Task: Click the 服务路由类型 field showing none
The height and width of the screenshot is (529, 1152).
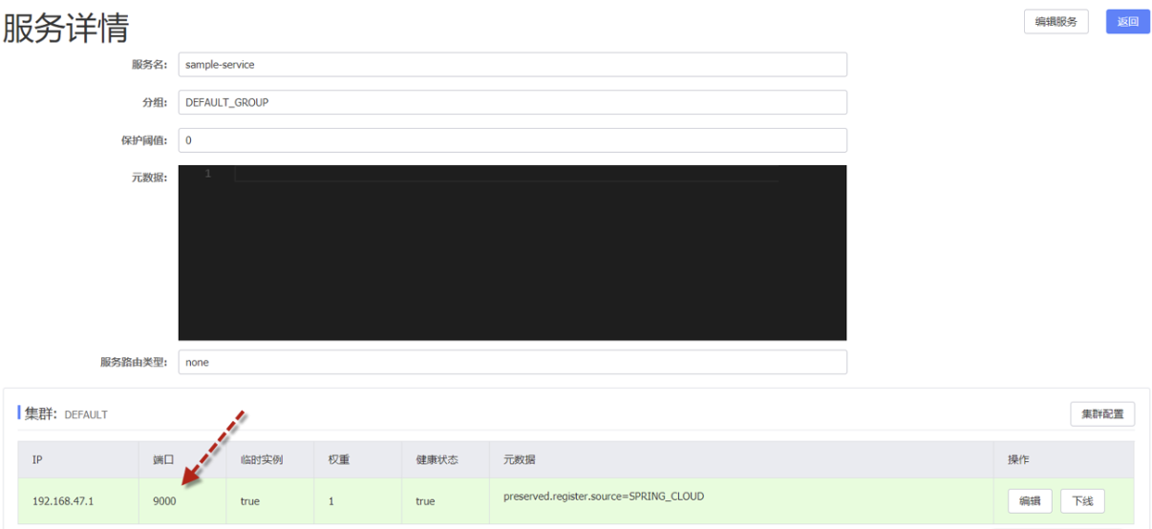Action: [512, 363]
